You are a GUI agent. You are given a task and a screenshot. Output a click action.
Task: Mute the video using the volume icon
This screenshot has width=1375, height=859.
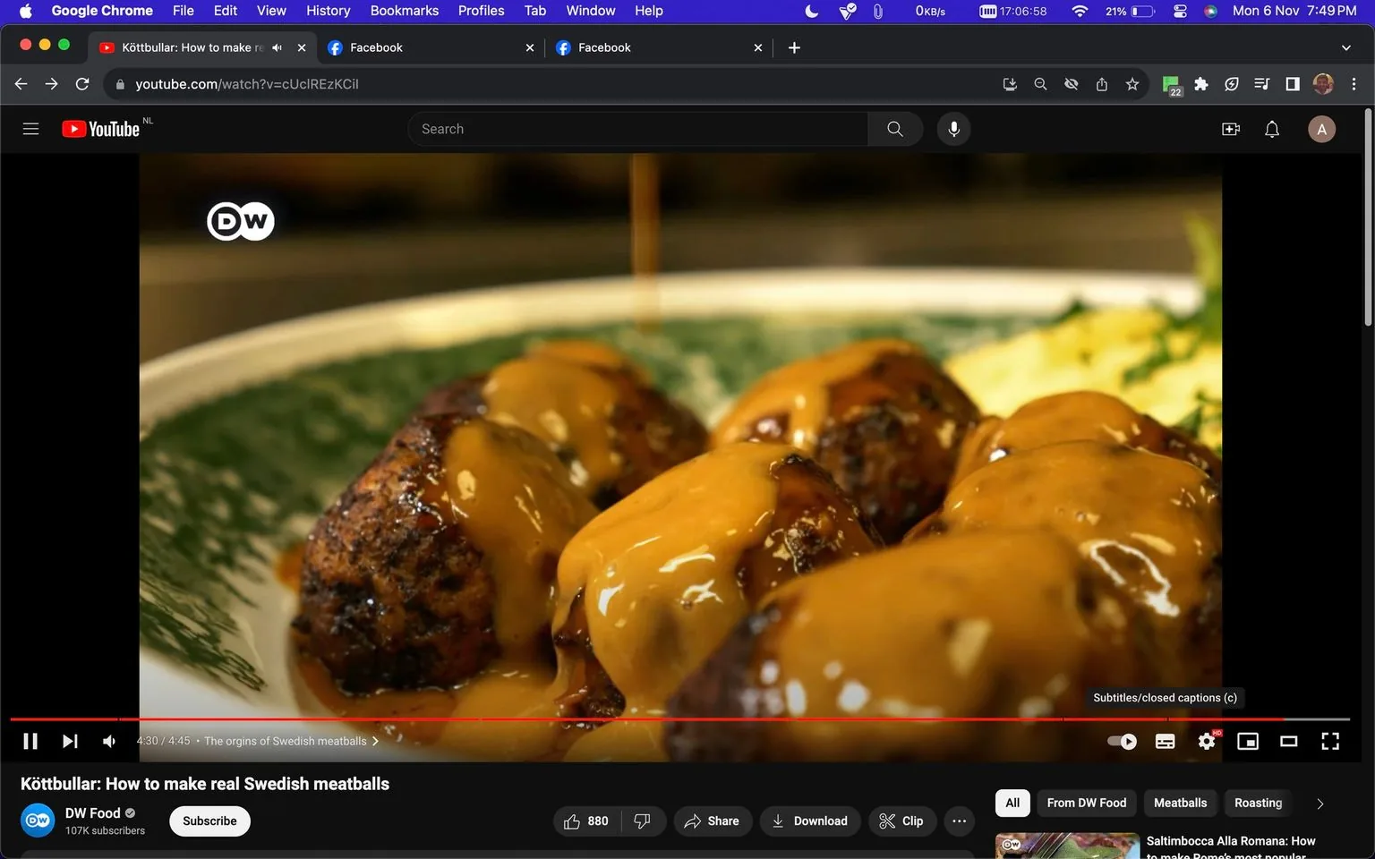[x=108, y=741]
